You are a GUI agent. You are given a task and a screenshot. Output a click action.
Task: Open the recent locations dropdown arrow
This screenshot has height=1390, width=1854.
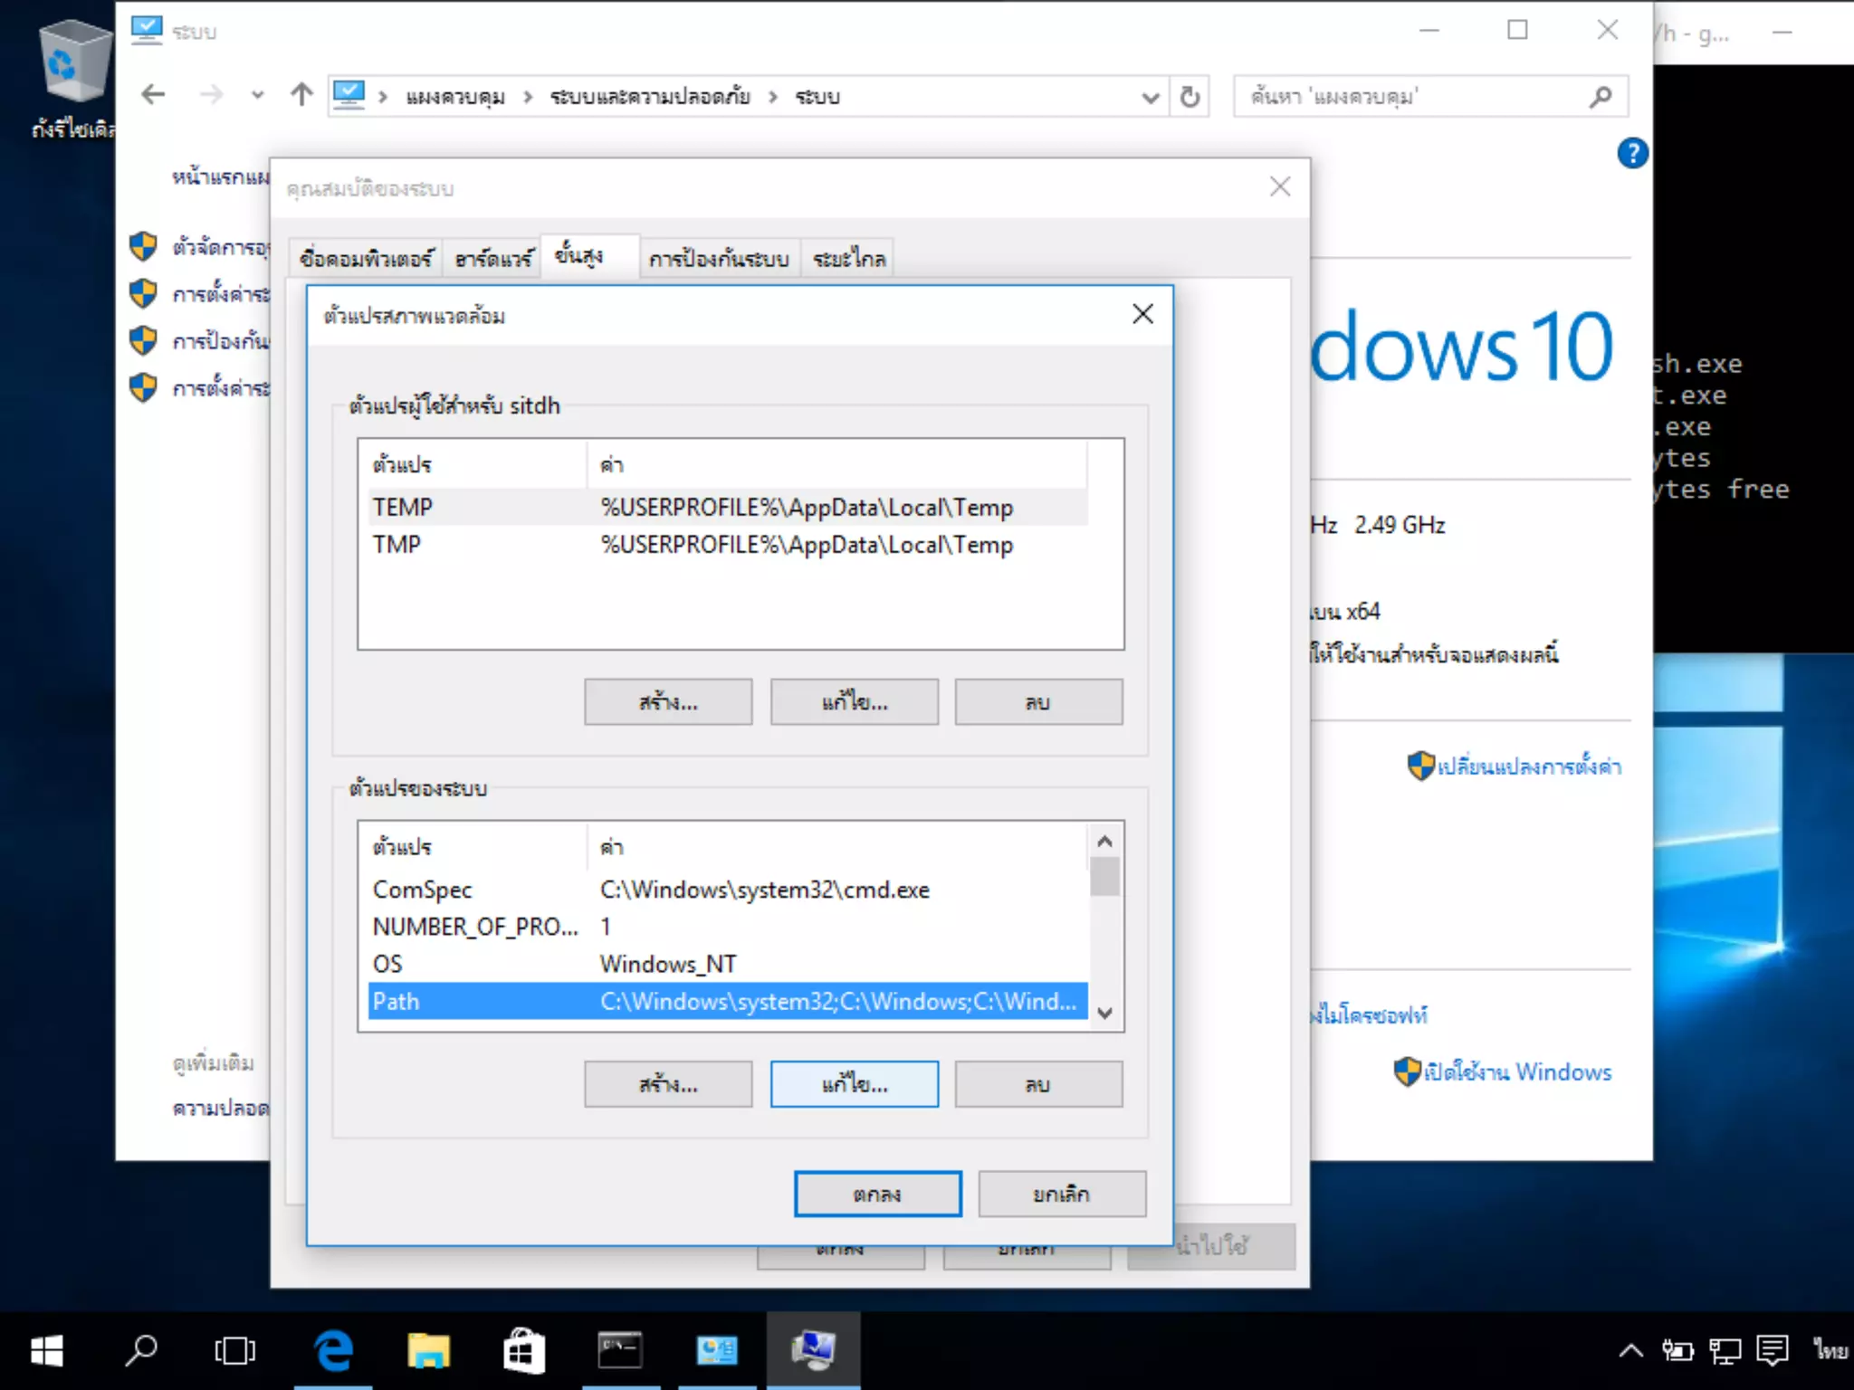pos(258,95)
